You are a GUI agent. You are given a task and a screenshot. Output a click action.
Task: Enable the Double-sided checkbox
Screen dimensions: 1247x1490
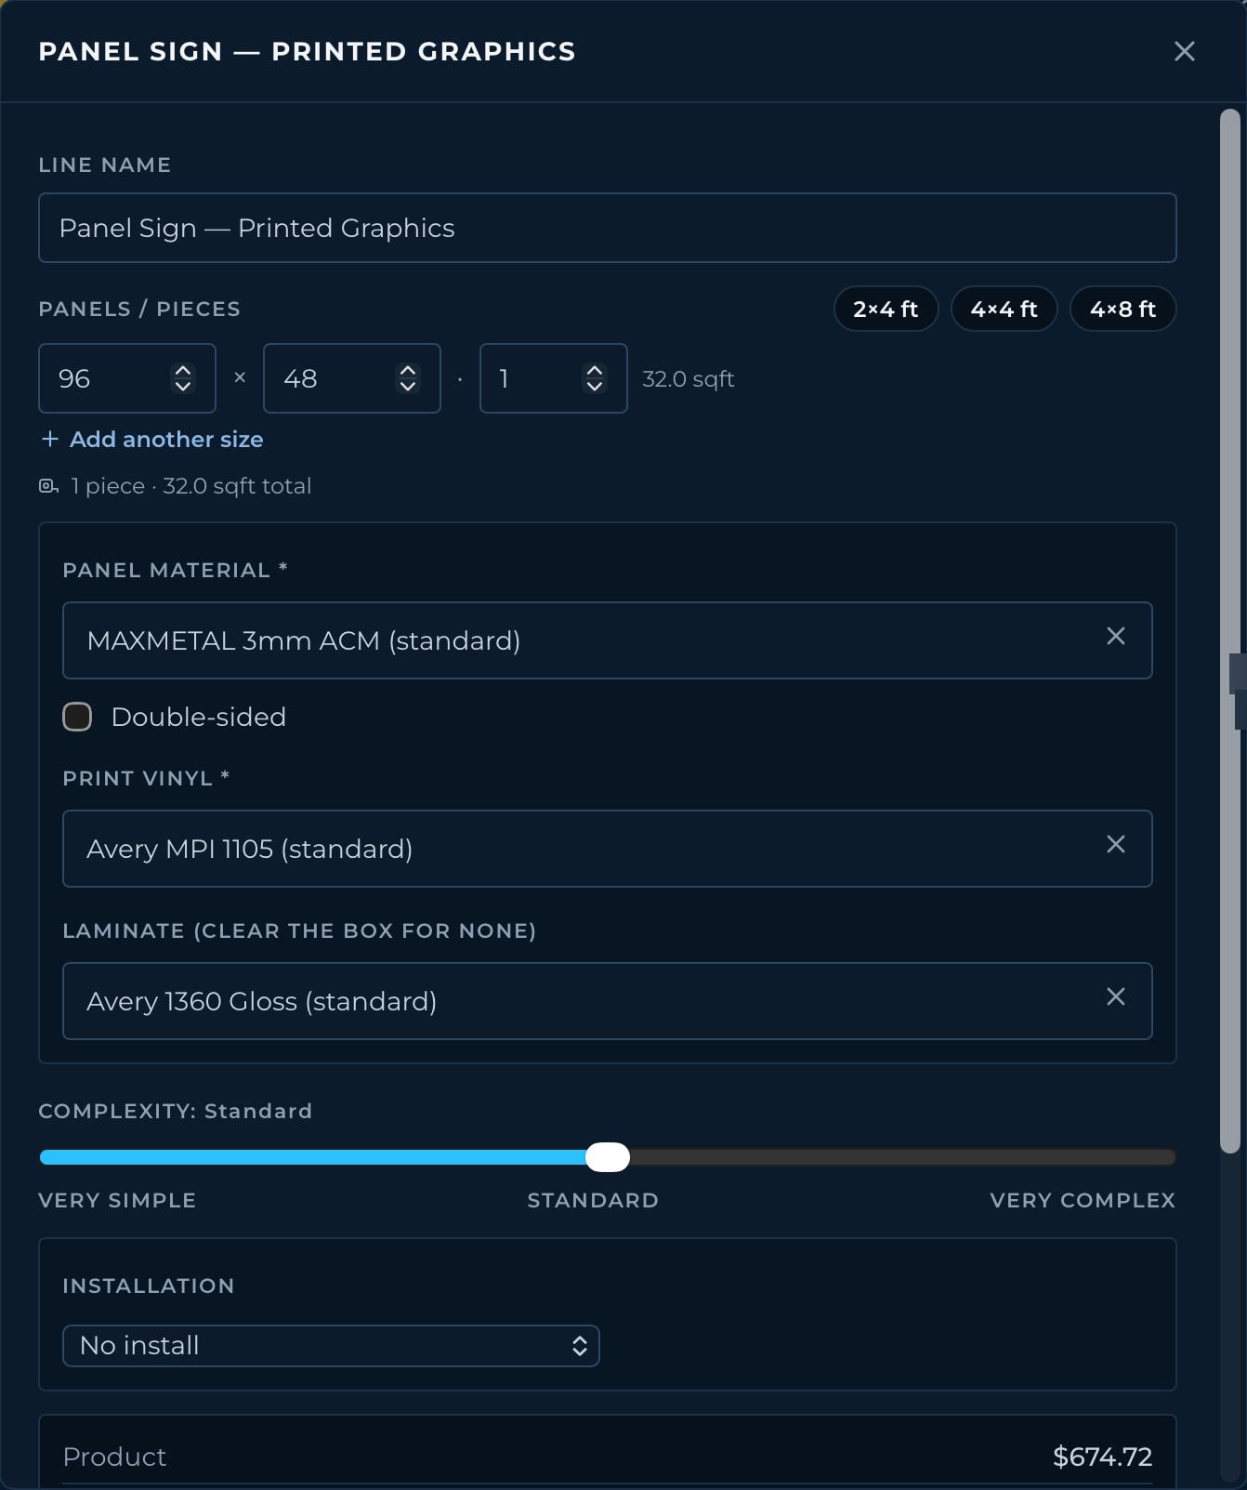pos(77,717)
